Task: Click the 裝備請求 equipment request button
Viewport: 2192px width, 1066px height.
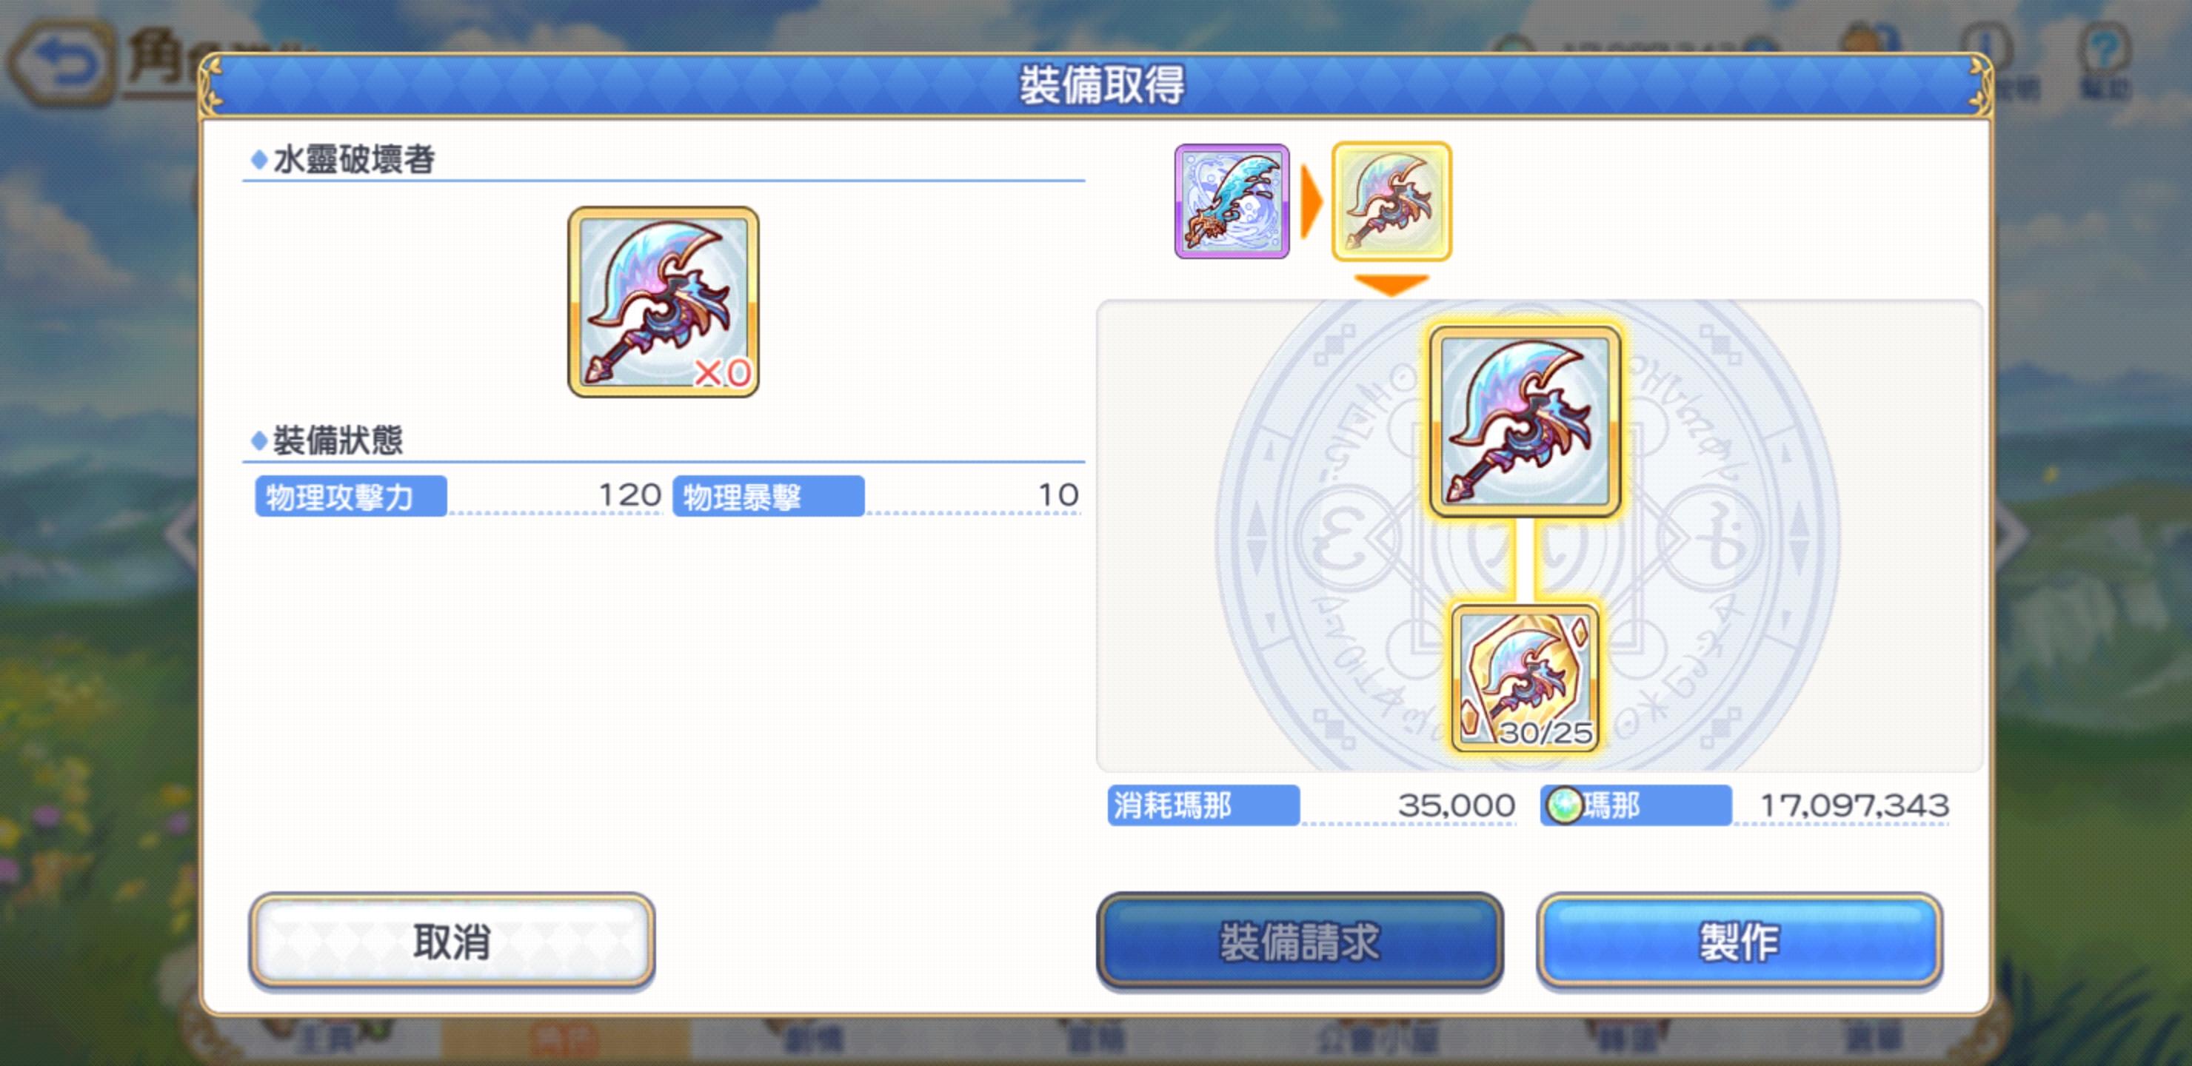Action: (x=1300, y=941)
